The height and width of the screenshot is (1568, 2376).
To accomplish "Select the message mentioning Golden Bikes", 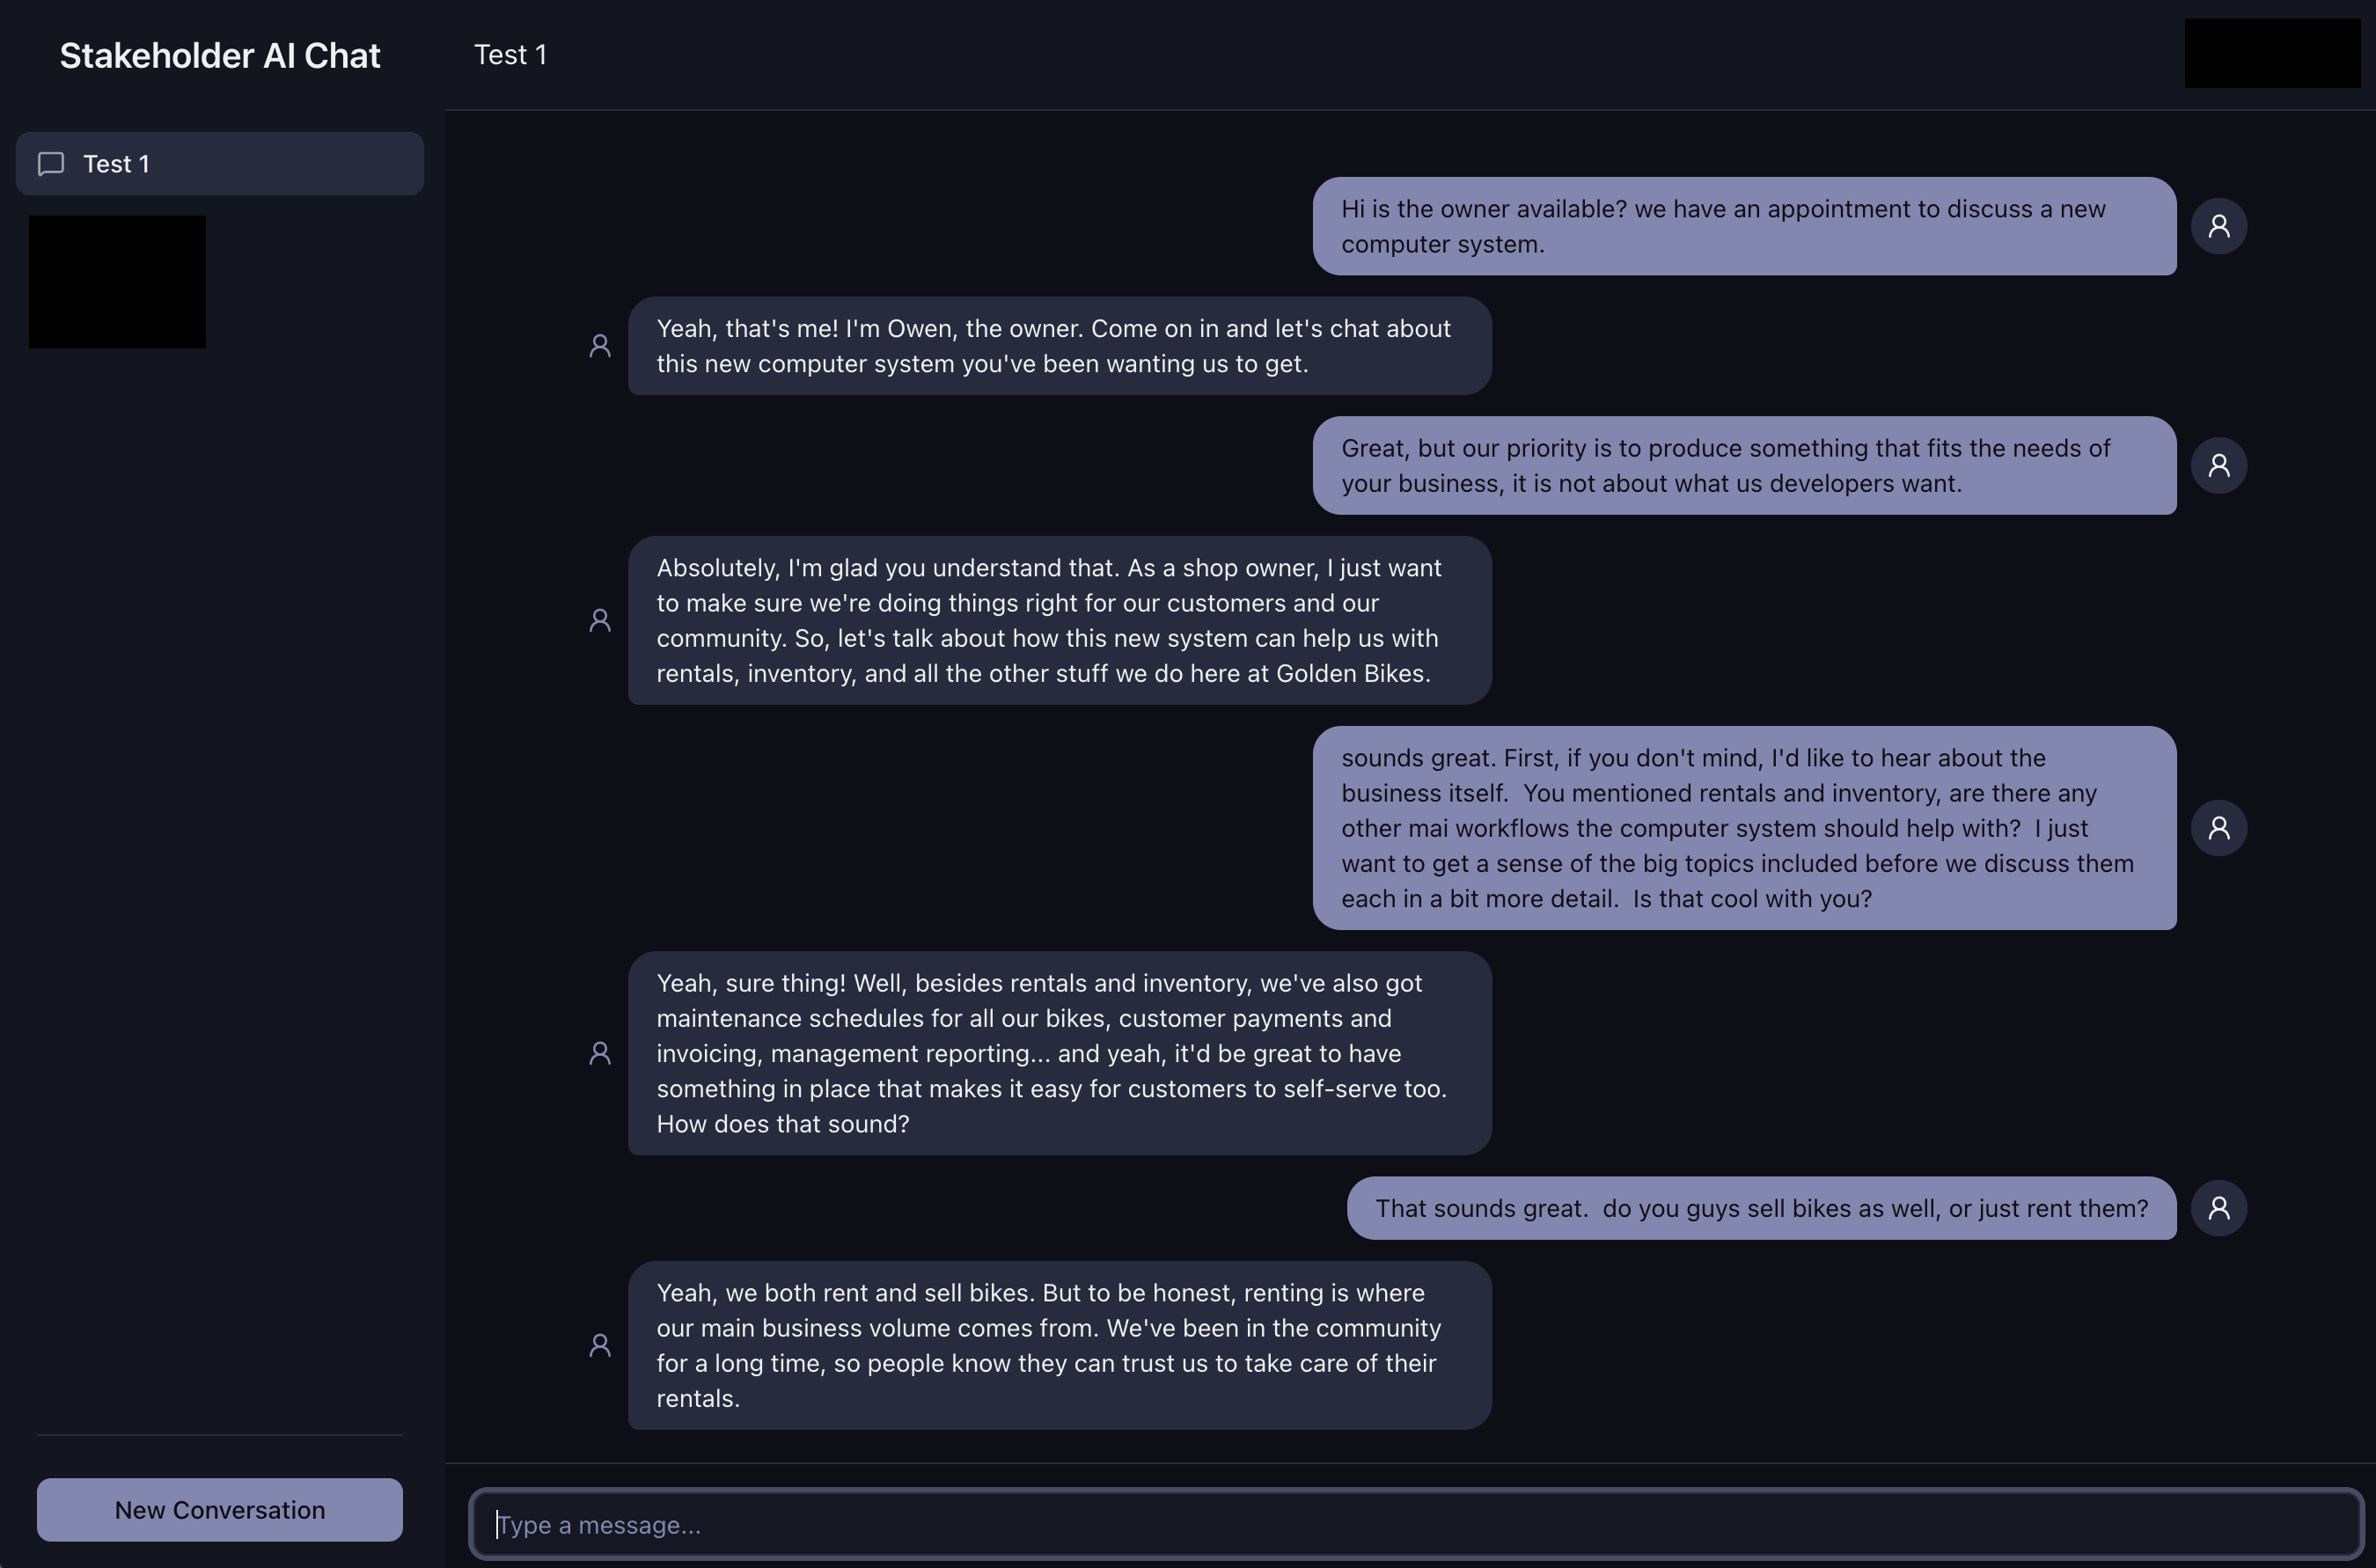I will 1059,620.
